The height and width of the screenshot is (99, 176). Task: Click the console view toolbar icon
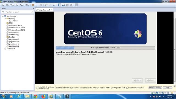pyautogui.click(x=77, y=5)
